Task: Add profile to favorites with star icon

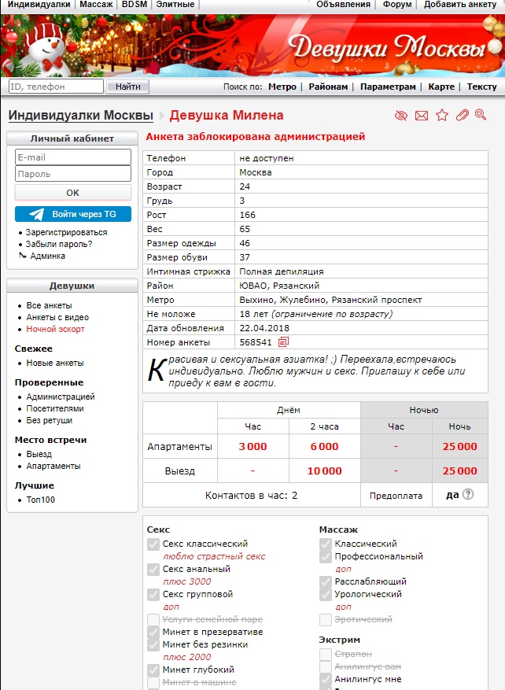Action: point(442,116)
